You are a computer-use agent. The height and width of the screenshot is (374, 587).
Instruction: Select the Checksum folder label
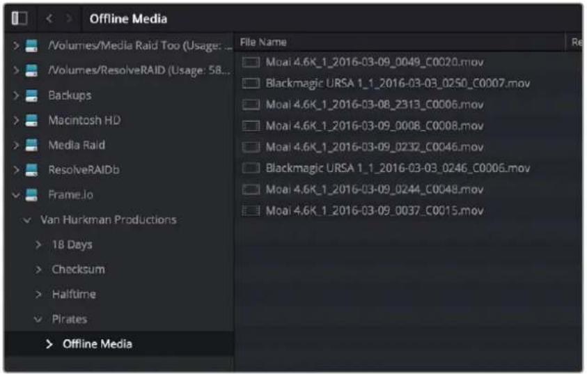click(79, 269)
